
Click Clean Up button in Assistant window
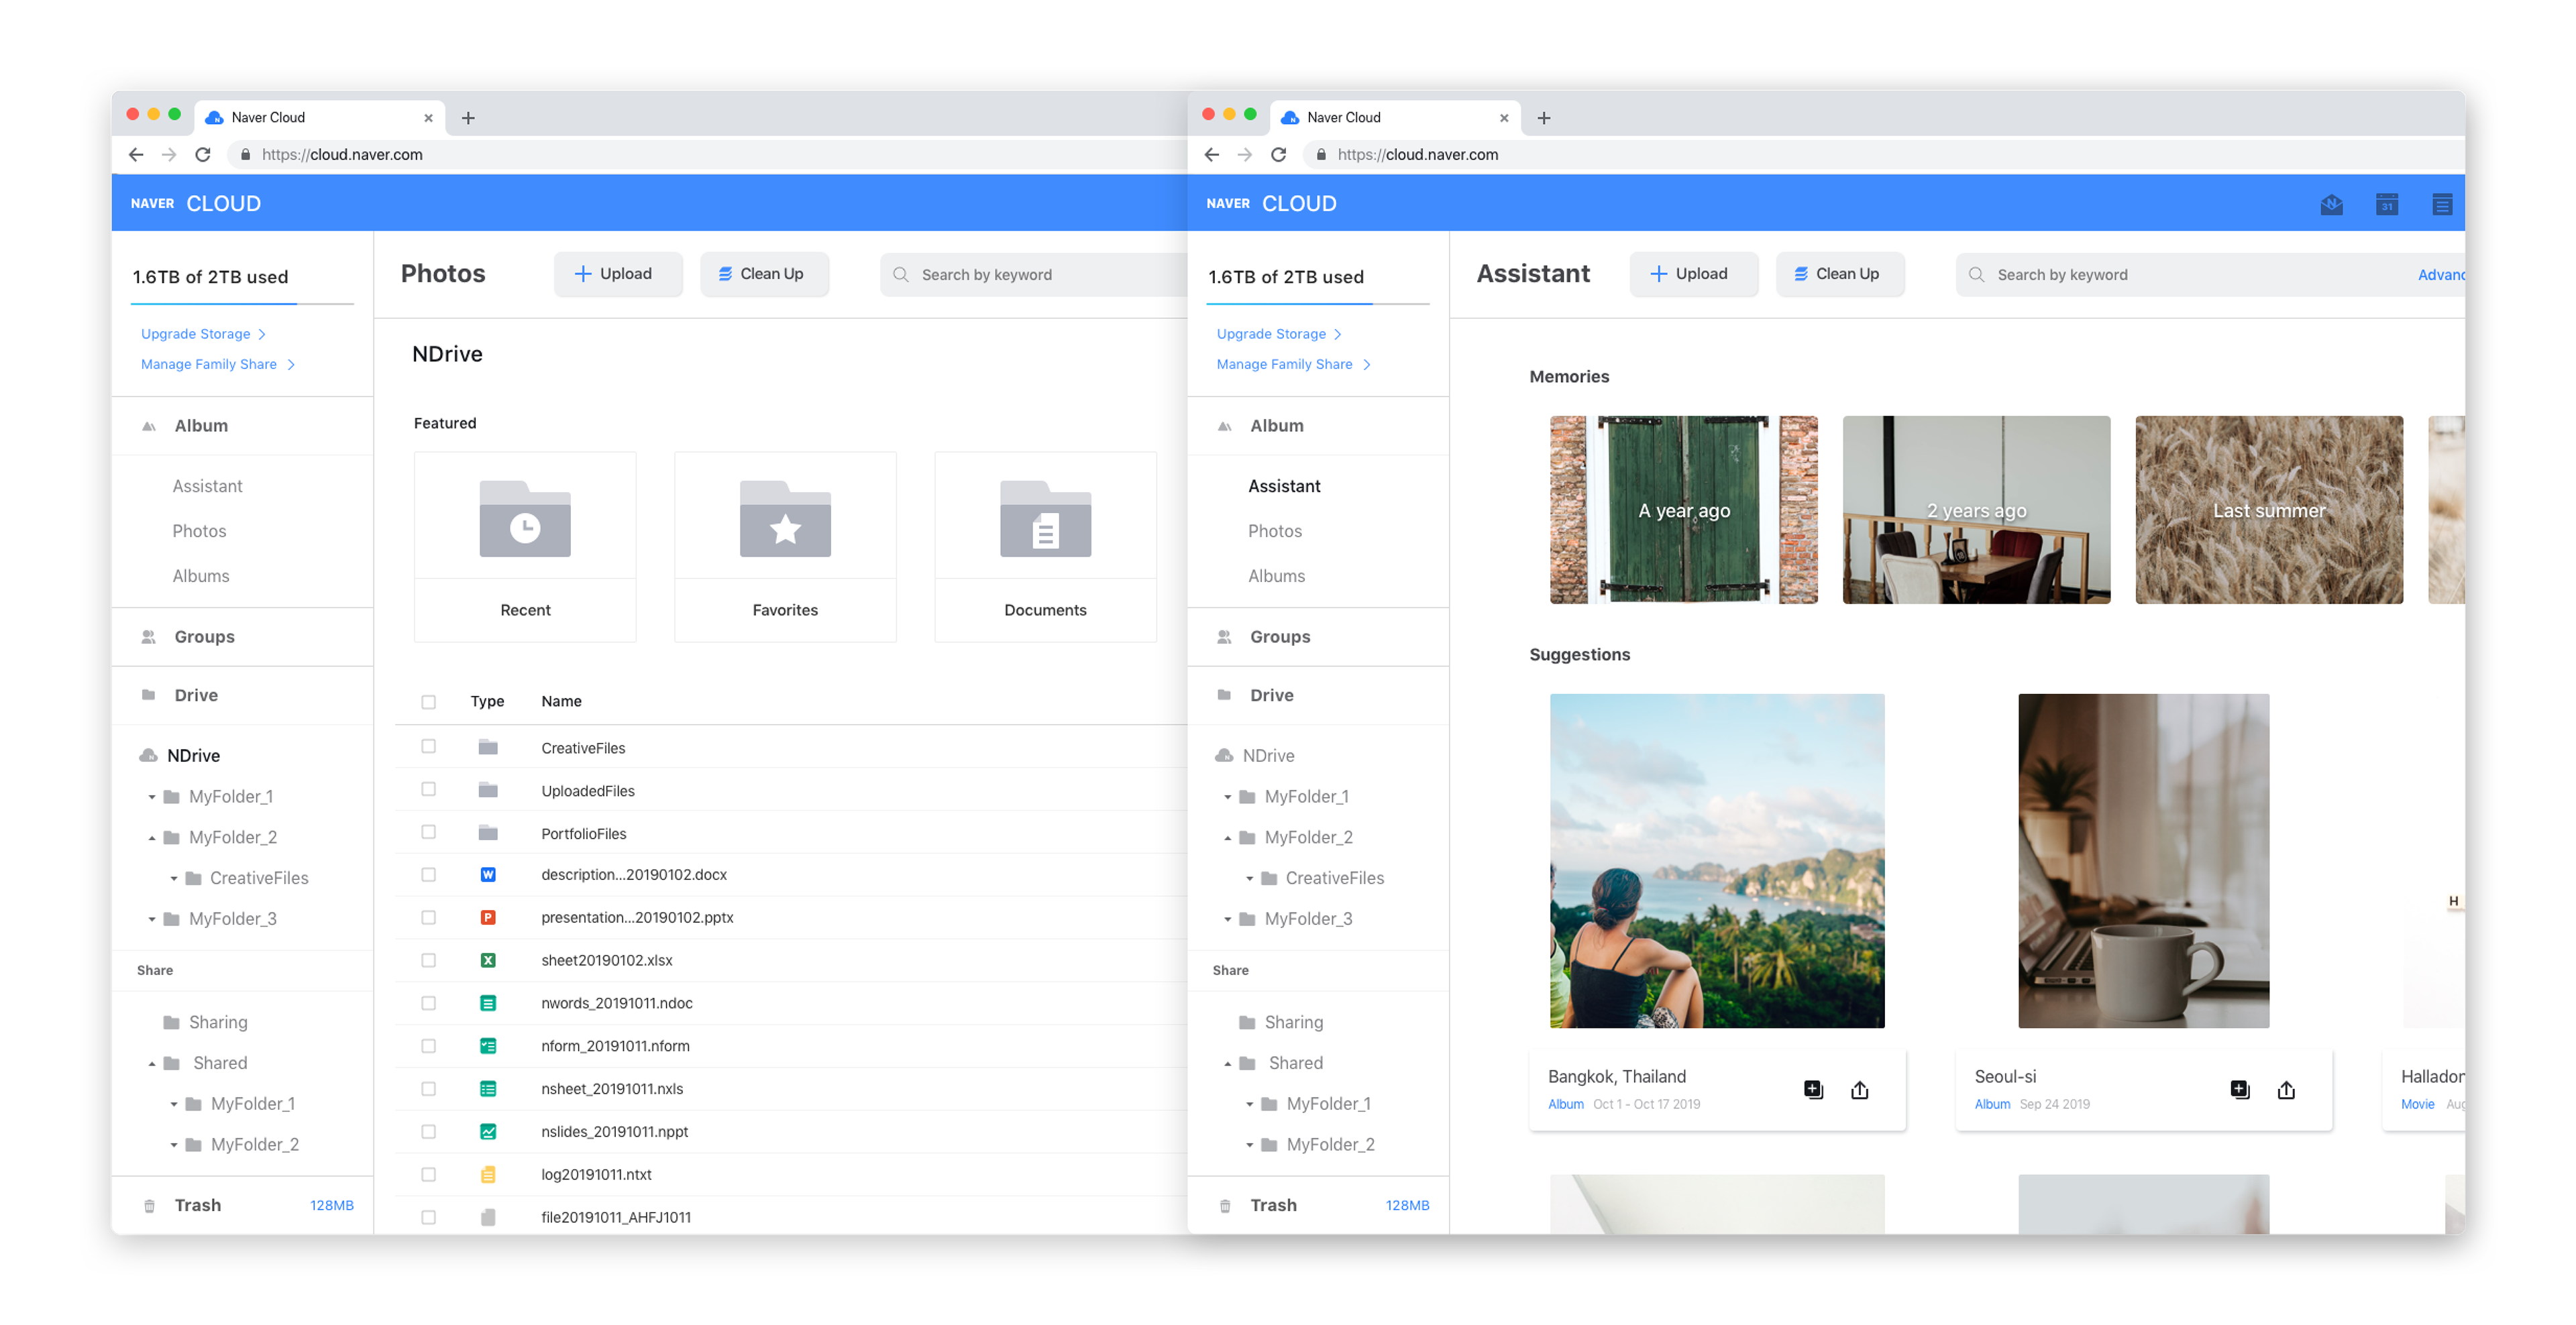(x=1840, y=274)
